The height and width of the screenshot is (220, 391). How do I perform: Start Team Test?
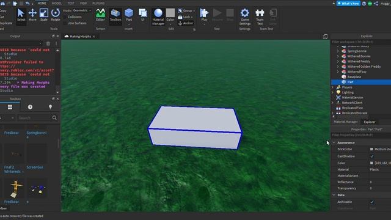click(260, 16)
